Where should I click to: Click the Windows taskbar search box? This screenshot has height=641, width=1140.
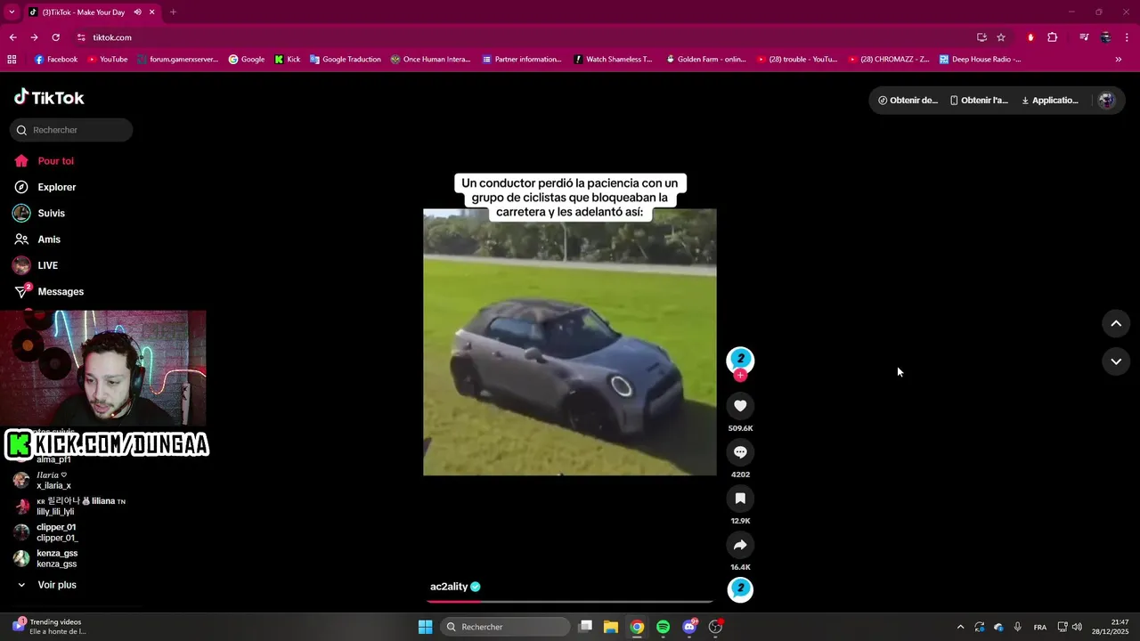click(506, 627)
